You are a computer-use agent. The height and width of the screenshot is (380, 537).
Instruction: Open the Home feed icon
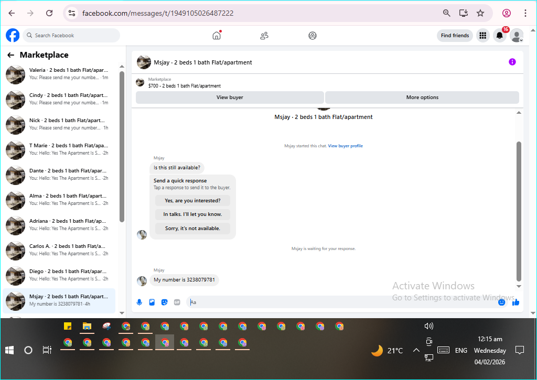pos(217,35)
